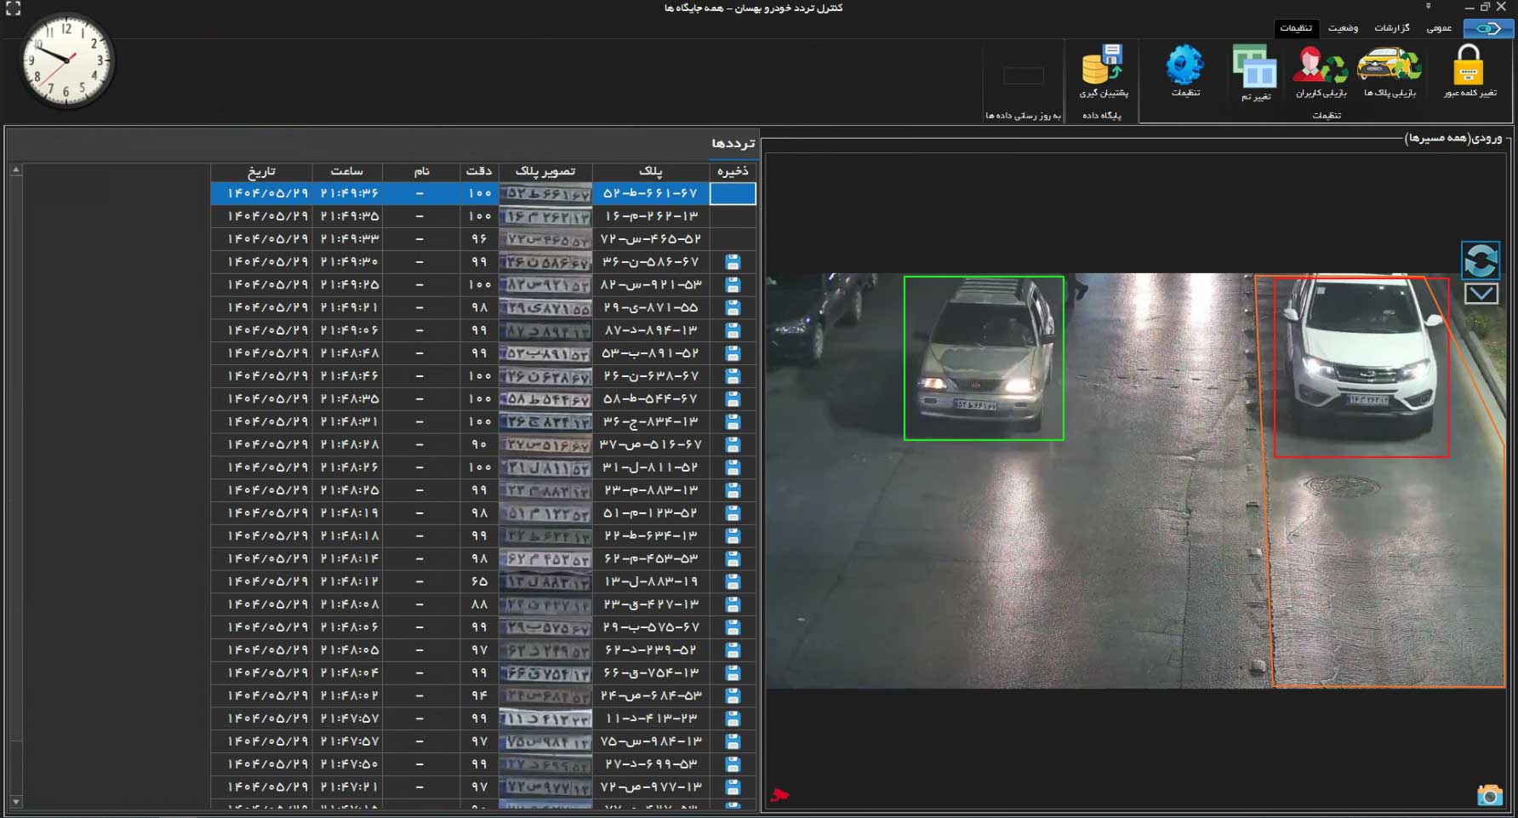Click the refresh icon beside the camera view

(1481, 260)
